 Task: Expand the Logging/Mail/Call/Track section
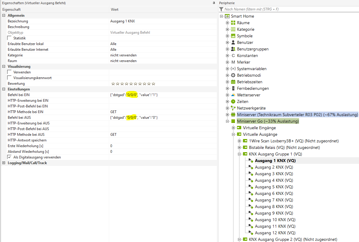click(x=4, y=163)
